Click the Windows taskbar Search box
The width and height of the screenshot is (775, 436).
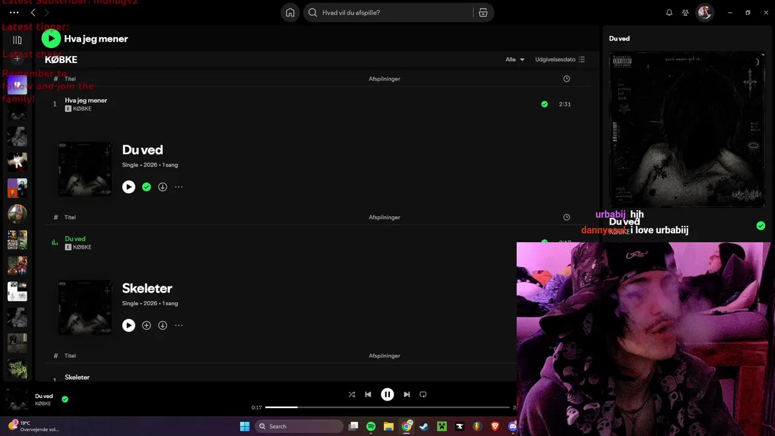(x=299, y=426)
